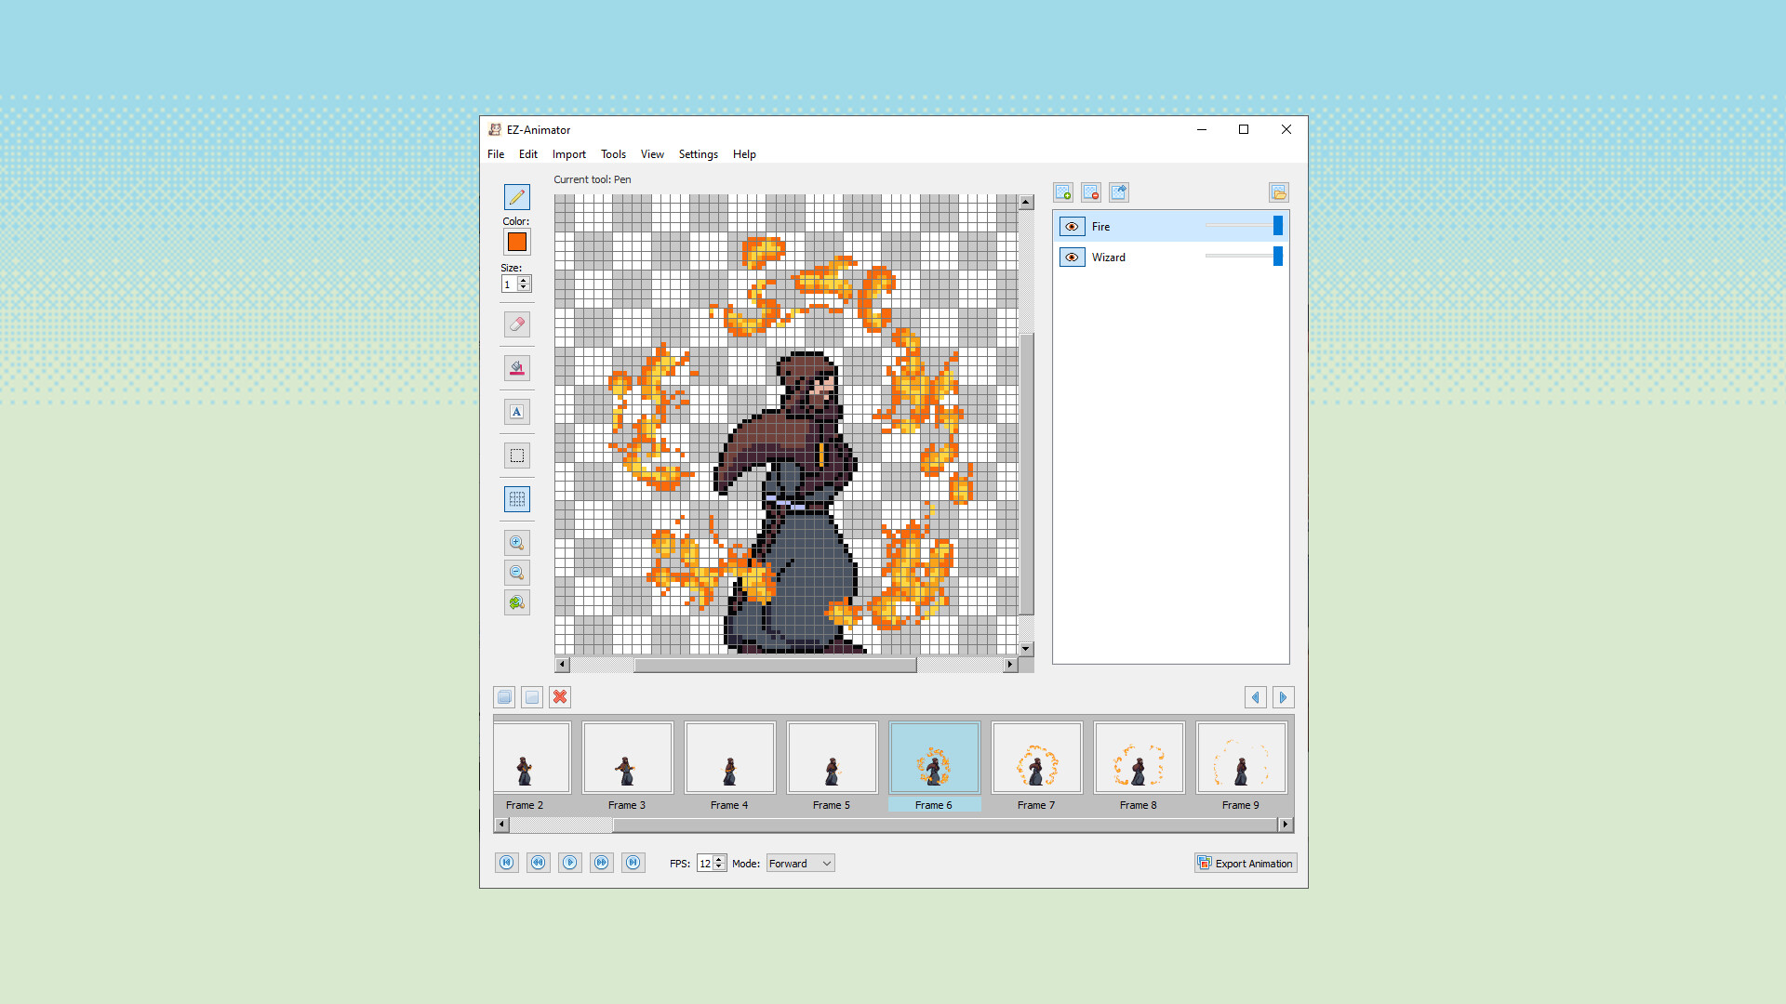
Task: Click the Export Animation button
Action: (x=1246, y=864)
